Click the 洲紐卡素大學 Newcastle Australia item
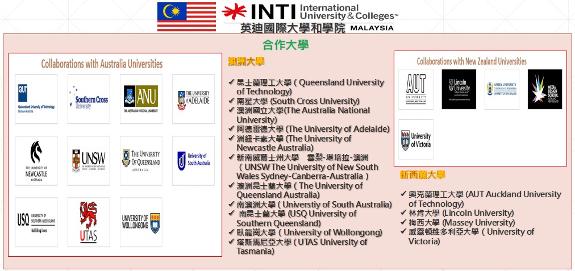The image size is (575, 271). 290,143
